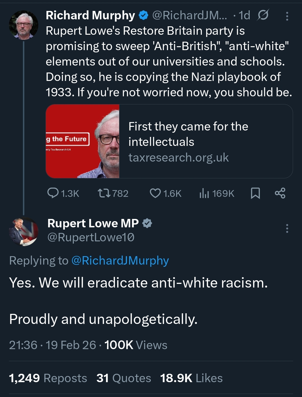Tap the repost icon showing 782
Viewport: 302px width, 397px height.
pos(104,193)
